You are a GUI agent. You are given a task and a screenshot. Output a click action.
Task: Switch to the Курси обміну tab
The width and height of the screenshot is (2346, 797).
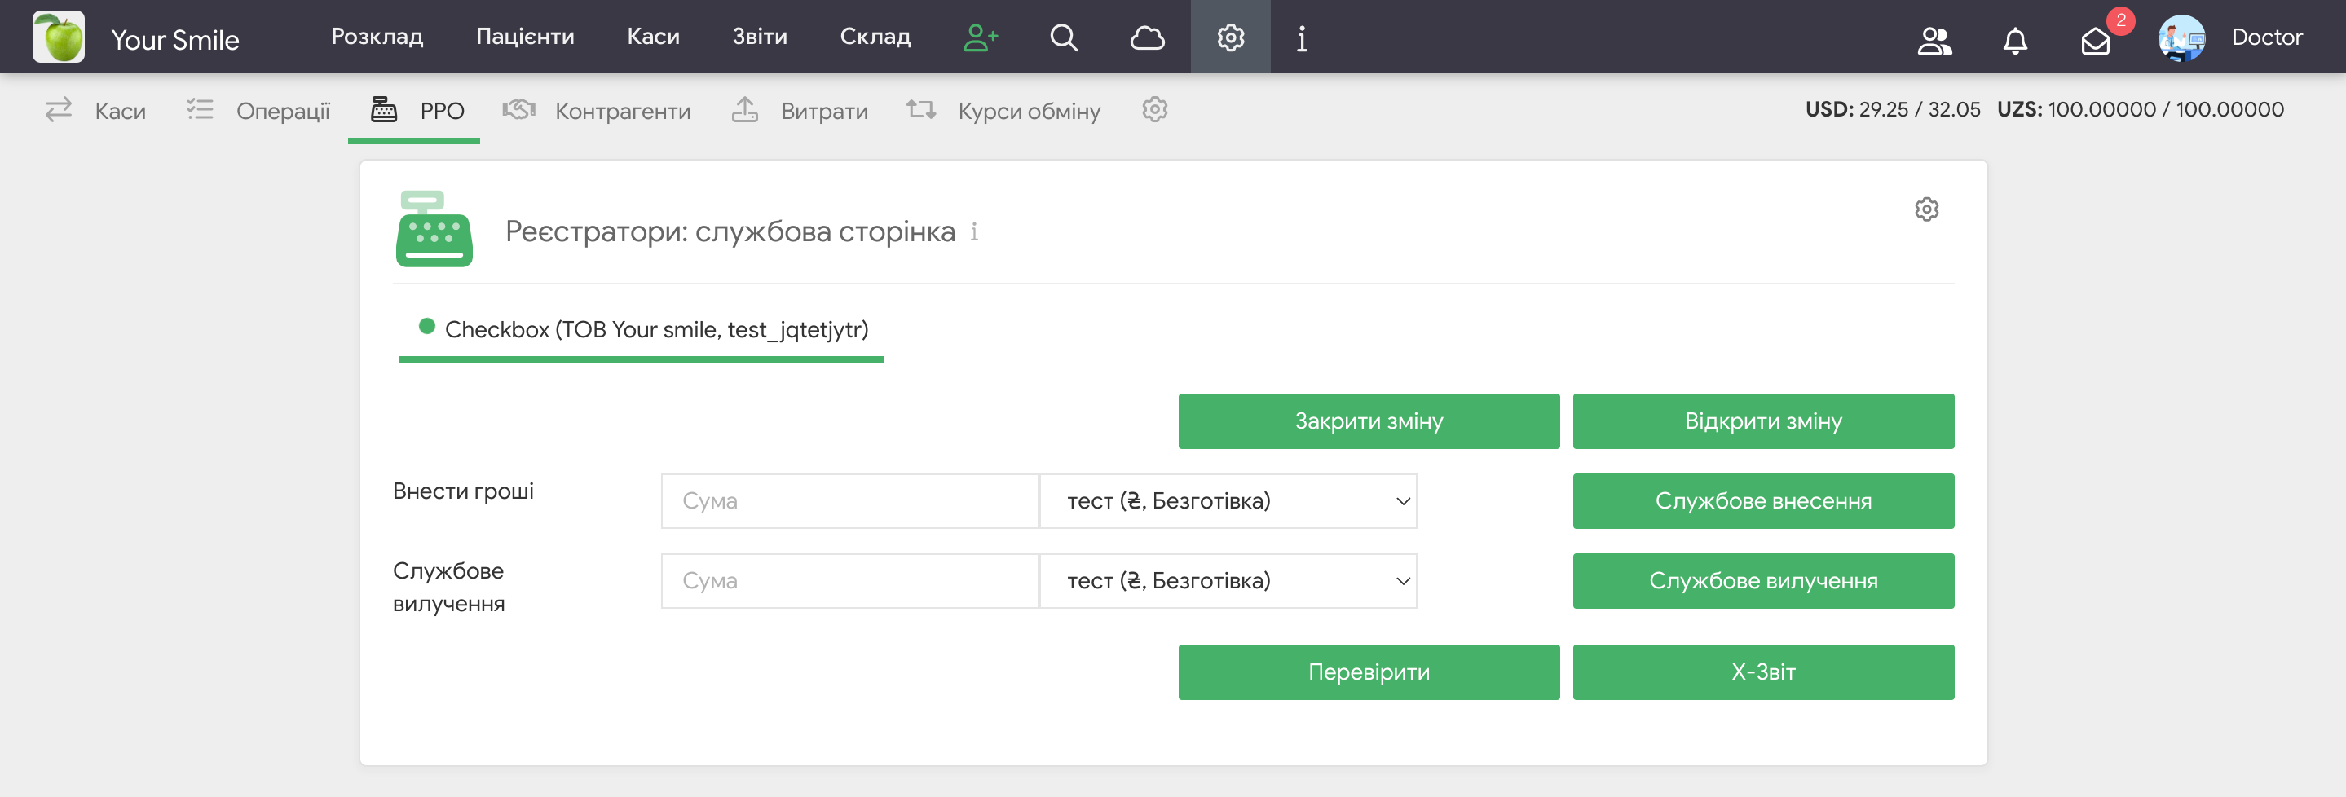tap(1003, 110)
